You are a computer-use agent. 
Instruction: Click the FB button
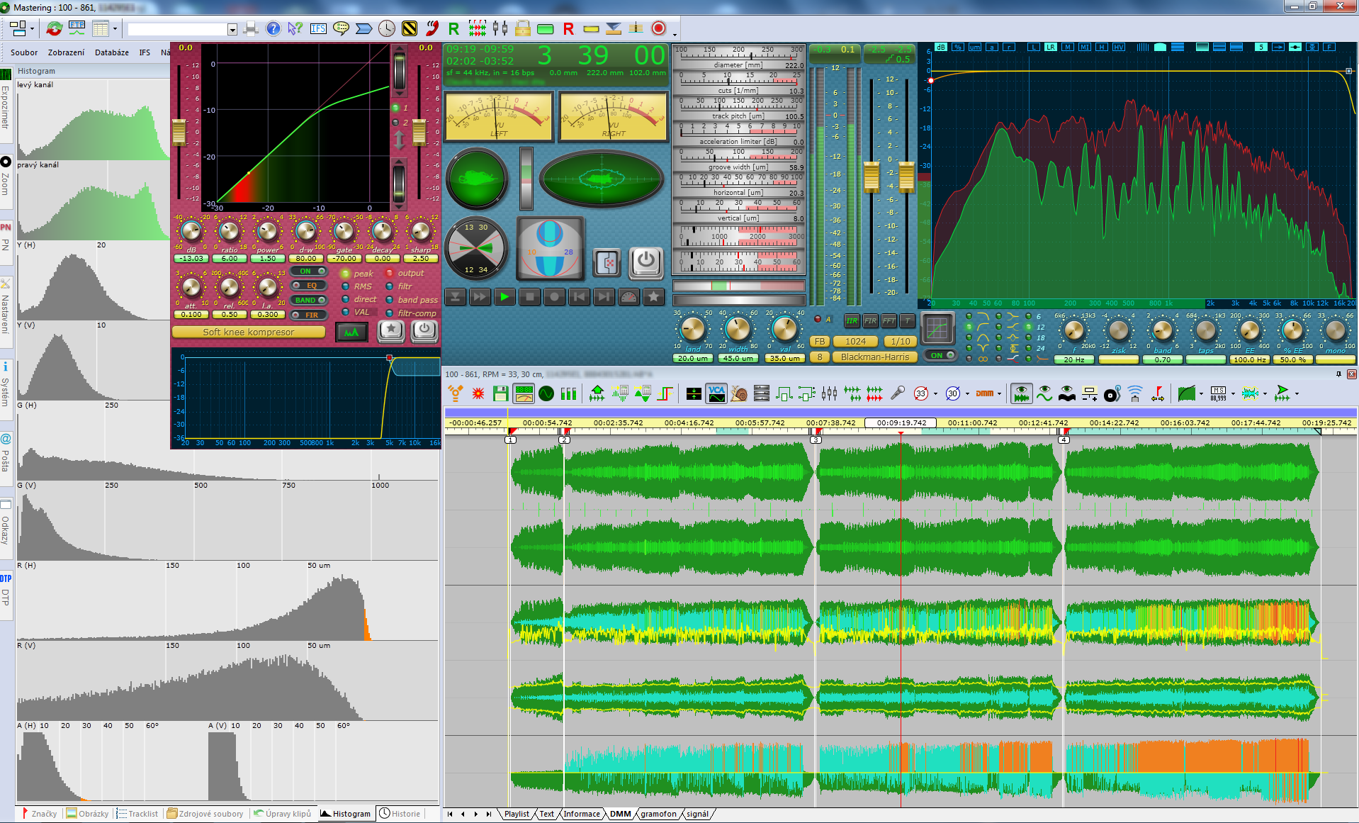[820, 341]
